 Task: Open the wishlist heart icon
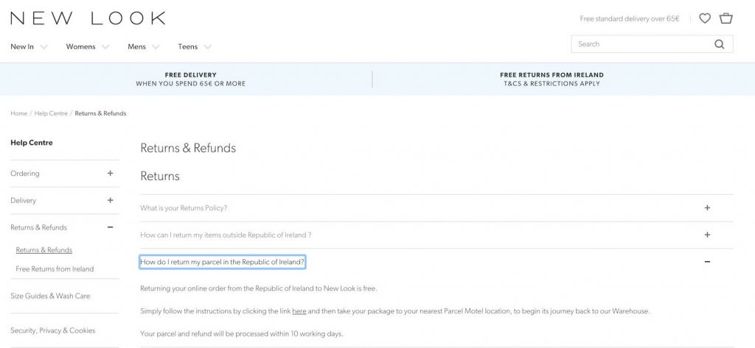704,18
